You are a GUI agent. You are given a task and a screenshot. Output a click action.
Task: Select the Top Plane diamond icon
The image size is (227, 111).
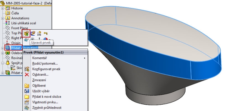[x=8, y=33]
